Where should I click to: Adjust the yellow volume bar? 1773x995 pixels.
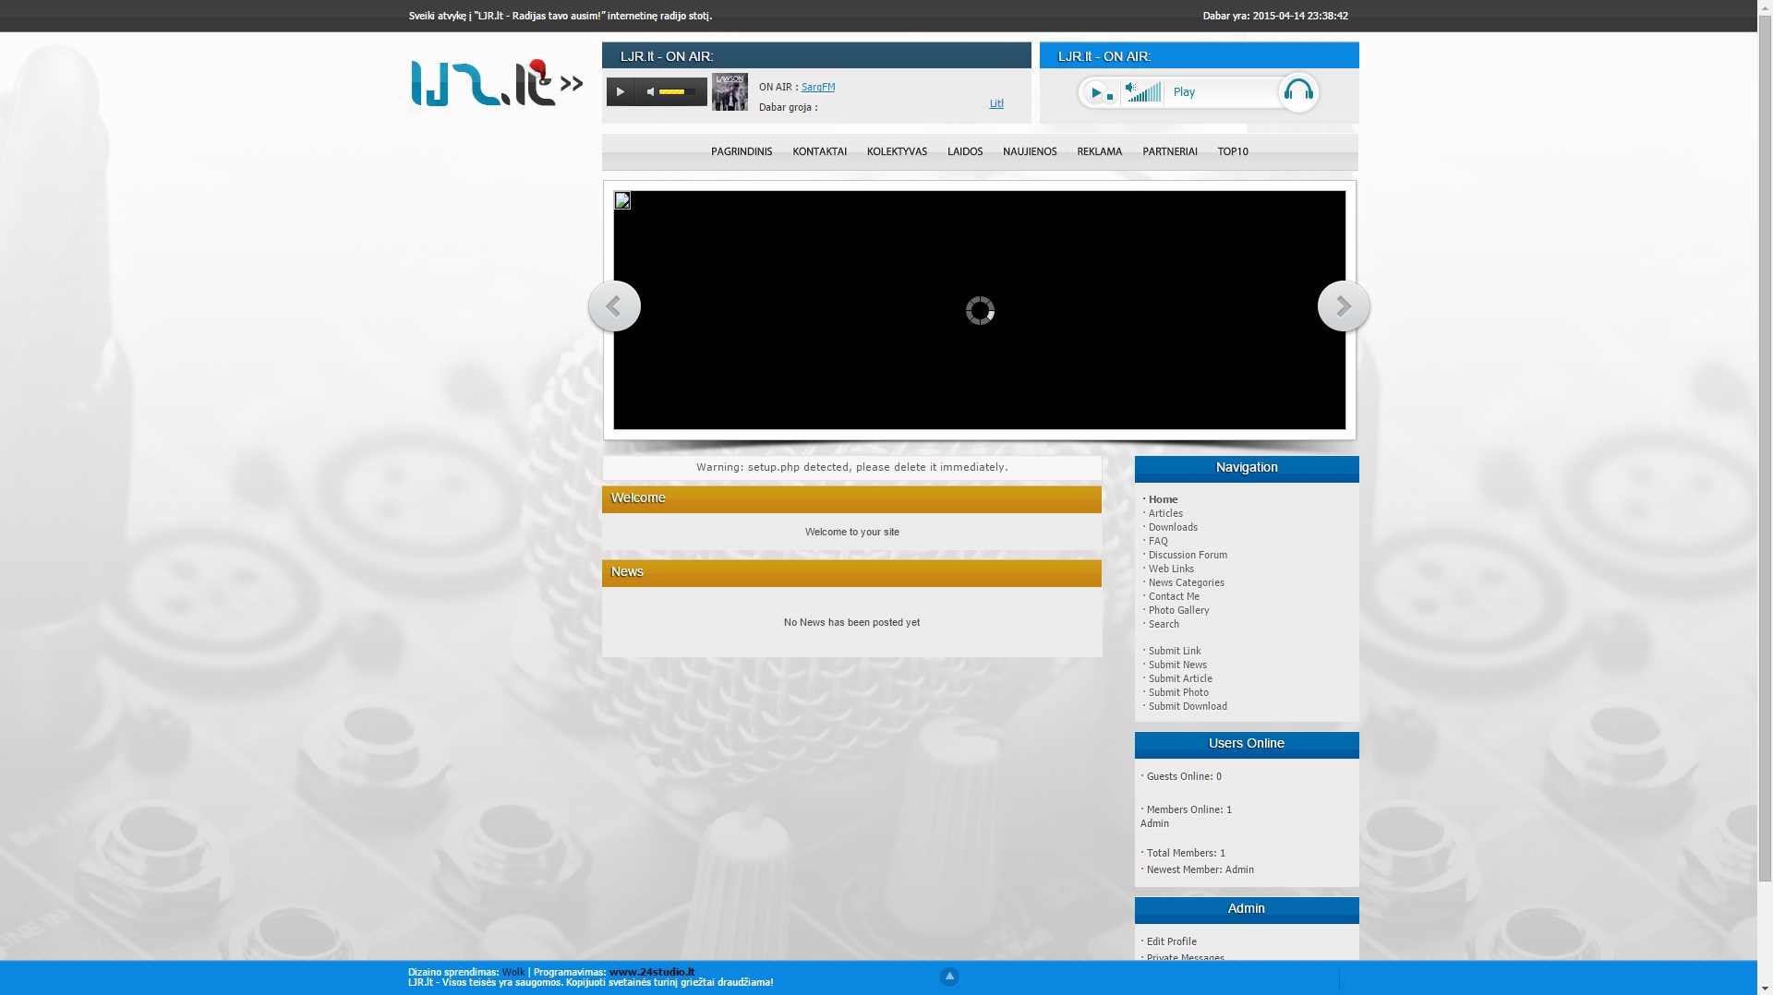point(677,91)
